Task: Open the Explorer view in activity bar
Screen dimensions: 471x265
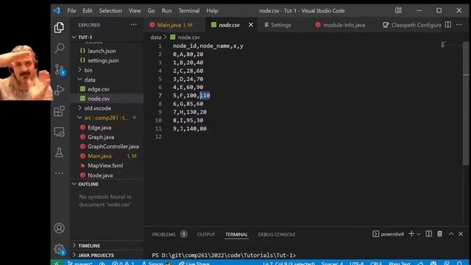Action: 59,28
